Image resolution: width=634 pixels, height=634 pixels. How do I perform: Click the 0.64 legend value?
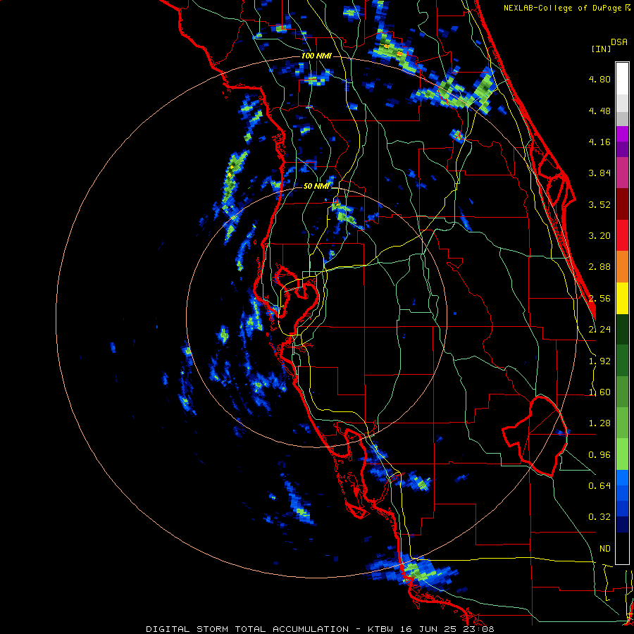599,485
